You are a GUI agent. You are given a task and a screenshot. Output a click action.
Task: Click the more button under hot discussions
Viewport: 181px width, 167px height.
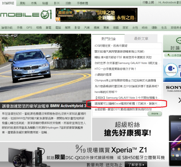155,114
